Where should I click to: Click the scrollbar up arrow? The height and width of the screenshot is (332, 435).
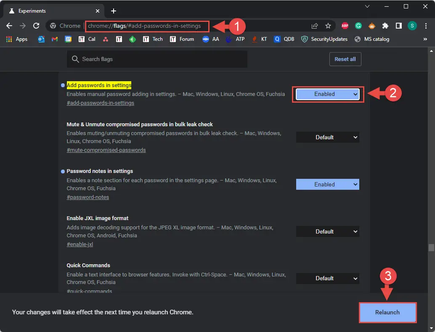click(431, 51)
